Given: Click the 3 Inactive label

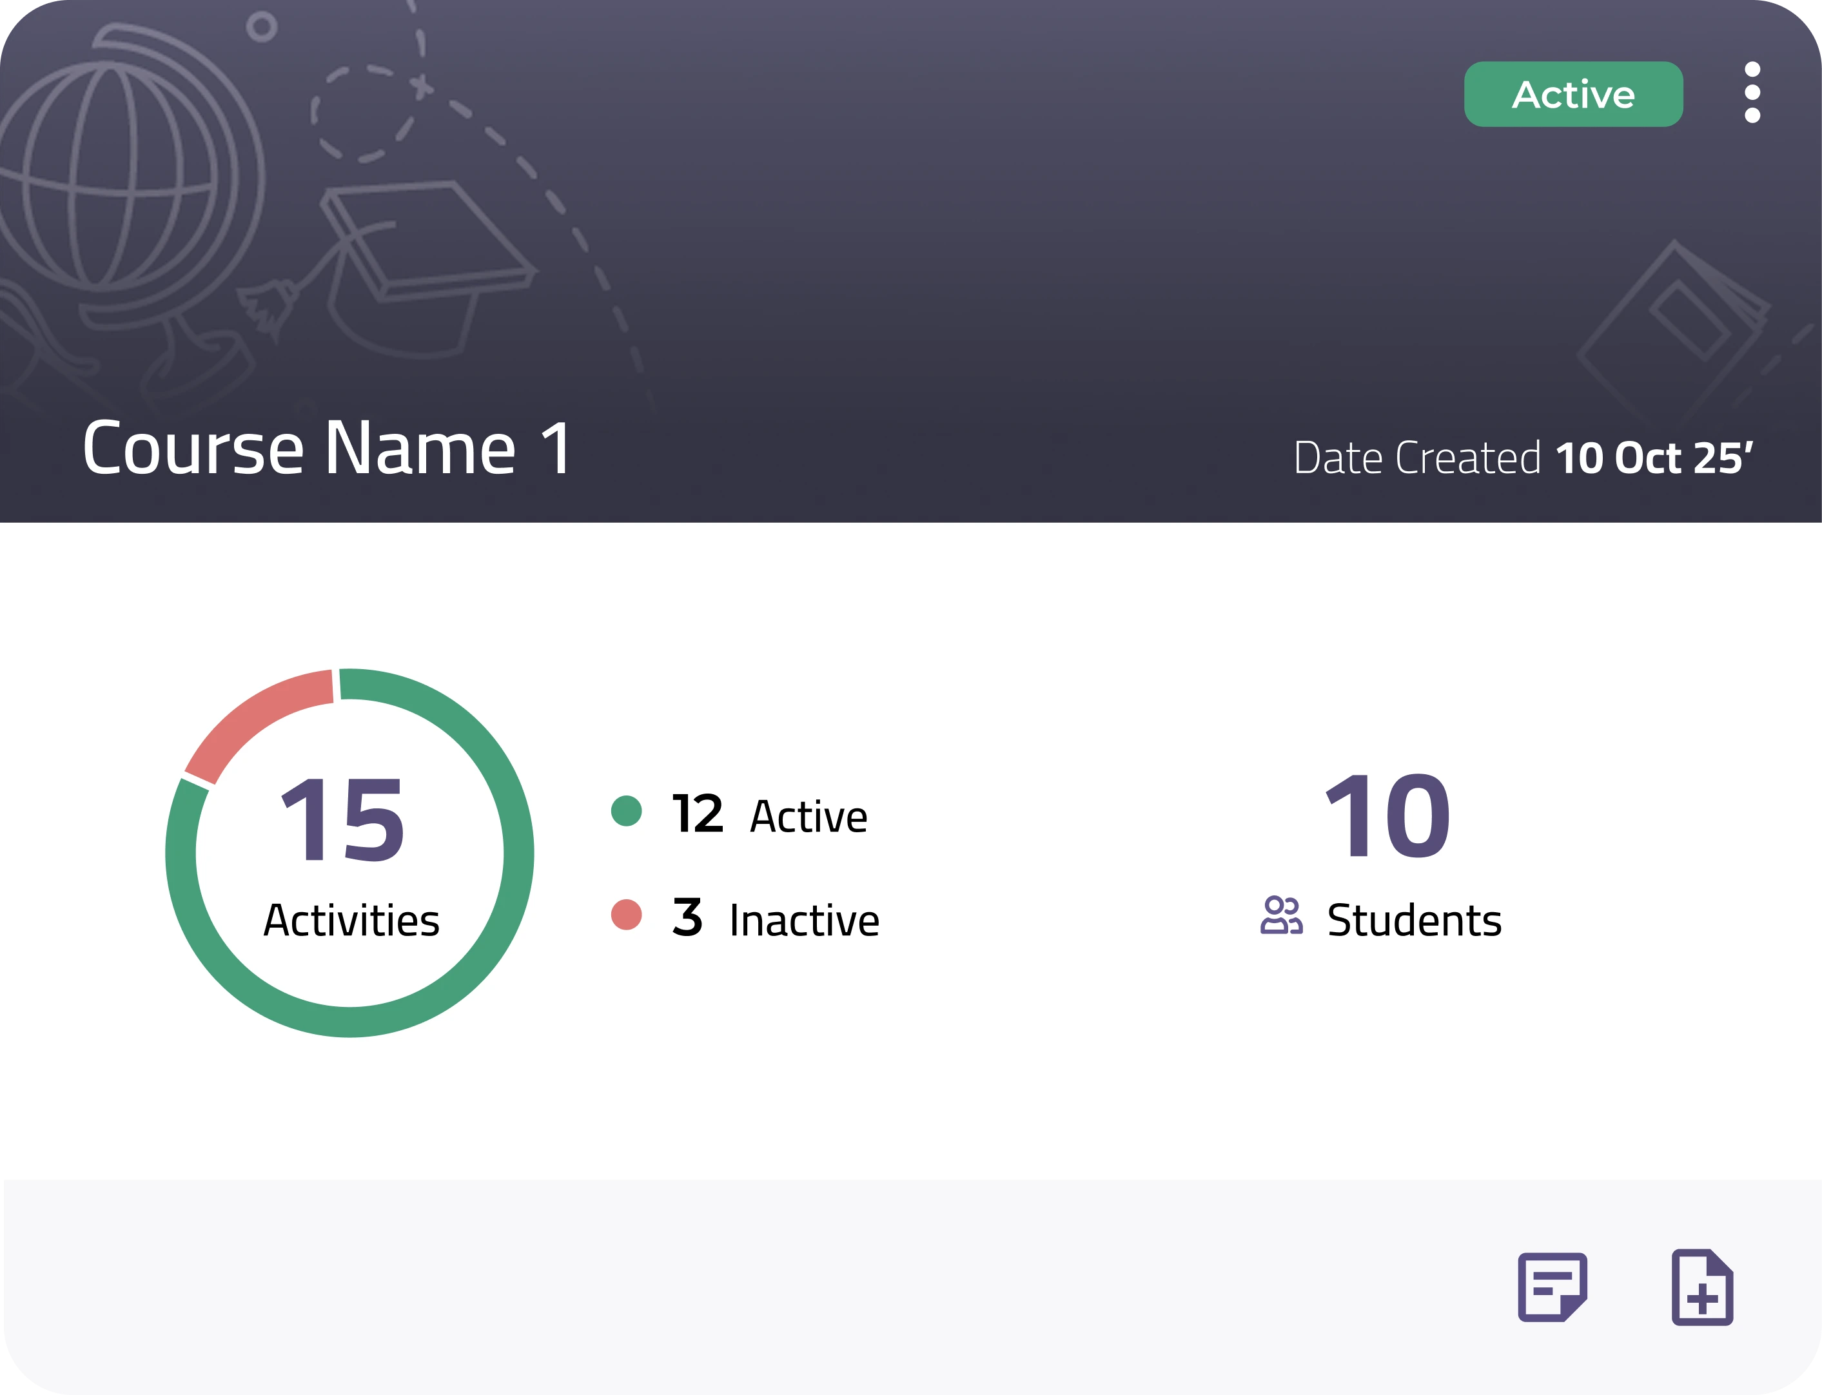Looking at the screenshot, I should click(x=776, y=919).
